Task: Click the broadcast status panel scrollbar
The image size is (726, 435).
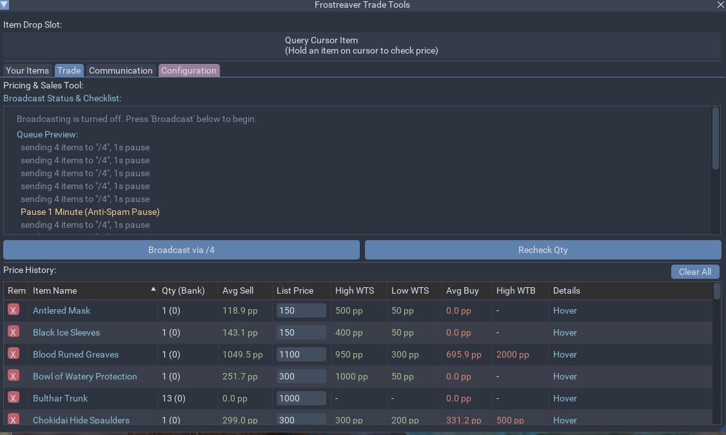Action: tap(716, 139)
